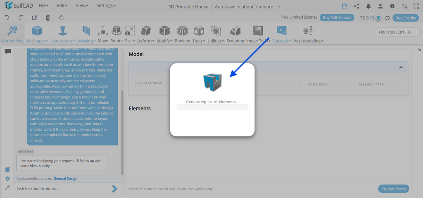Open the Tutorials dropdown
The width and height of the screenshot is (423, 198).
pyautogui.click(x=282, y=34)
